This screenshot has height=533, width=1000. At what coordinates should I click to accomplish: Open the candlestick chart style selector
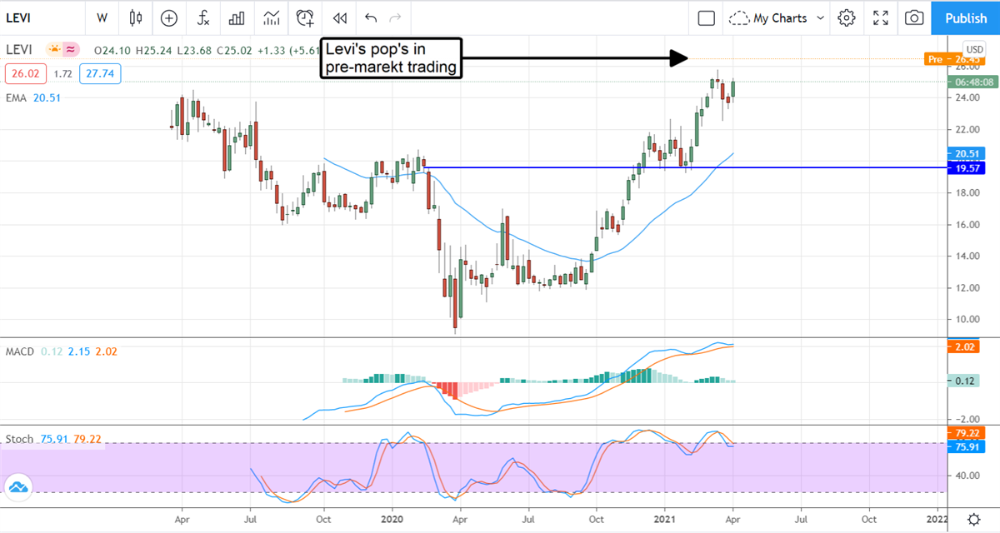click(x=136, y=17)
